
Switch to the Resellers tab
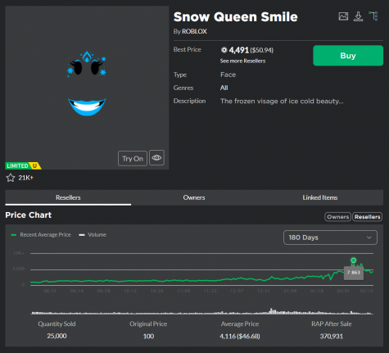[x=68, y=197]
